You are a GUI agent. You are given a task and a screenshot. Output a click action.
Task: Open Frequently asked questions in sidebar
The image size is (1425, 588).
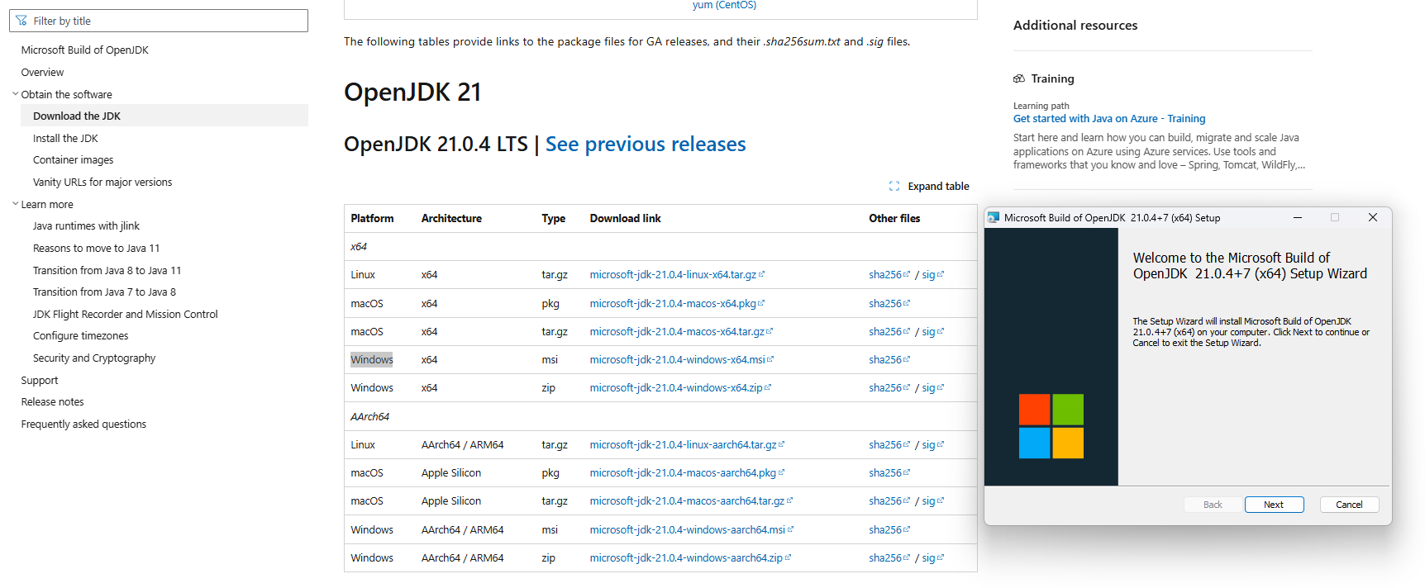83,424
